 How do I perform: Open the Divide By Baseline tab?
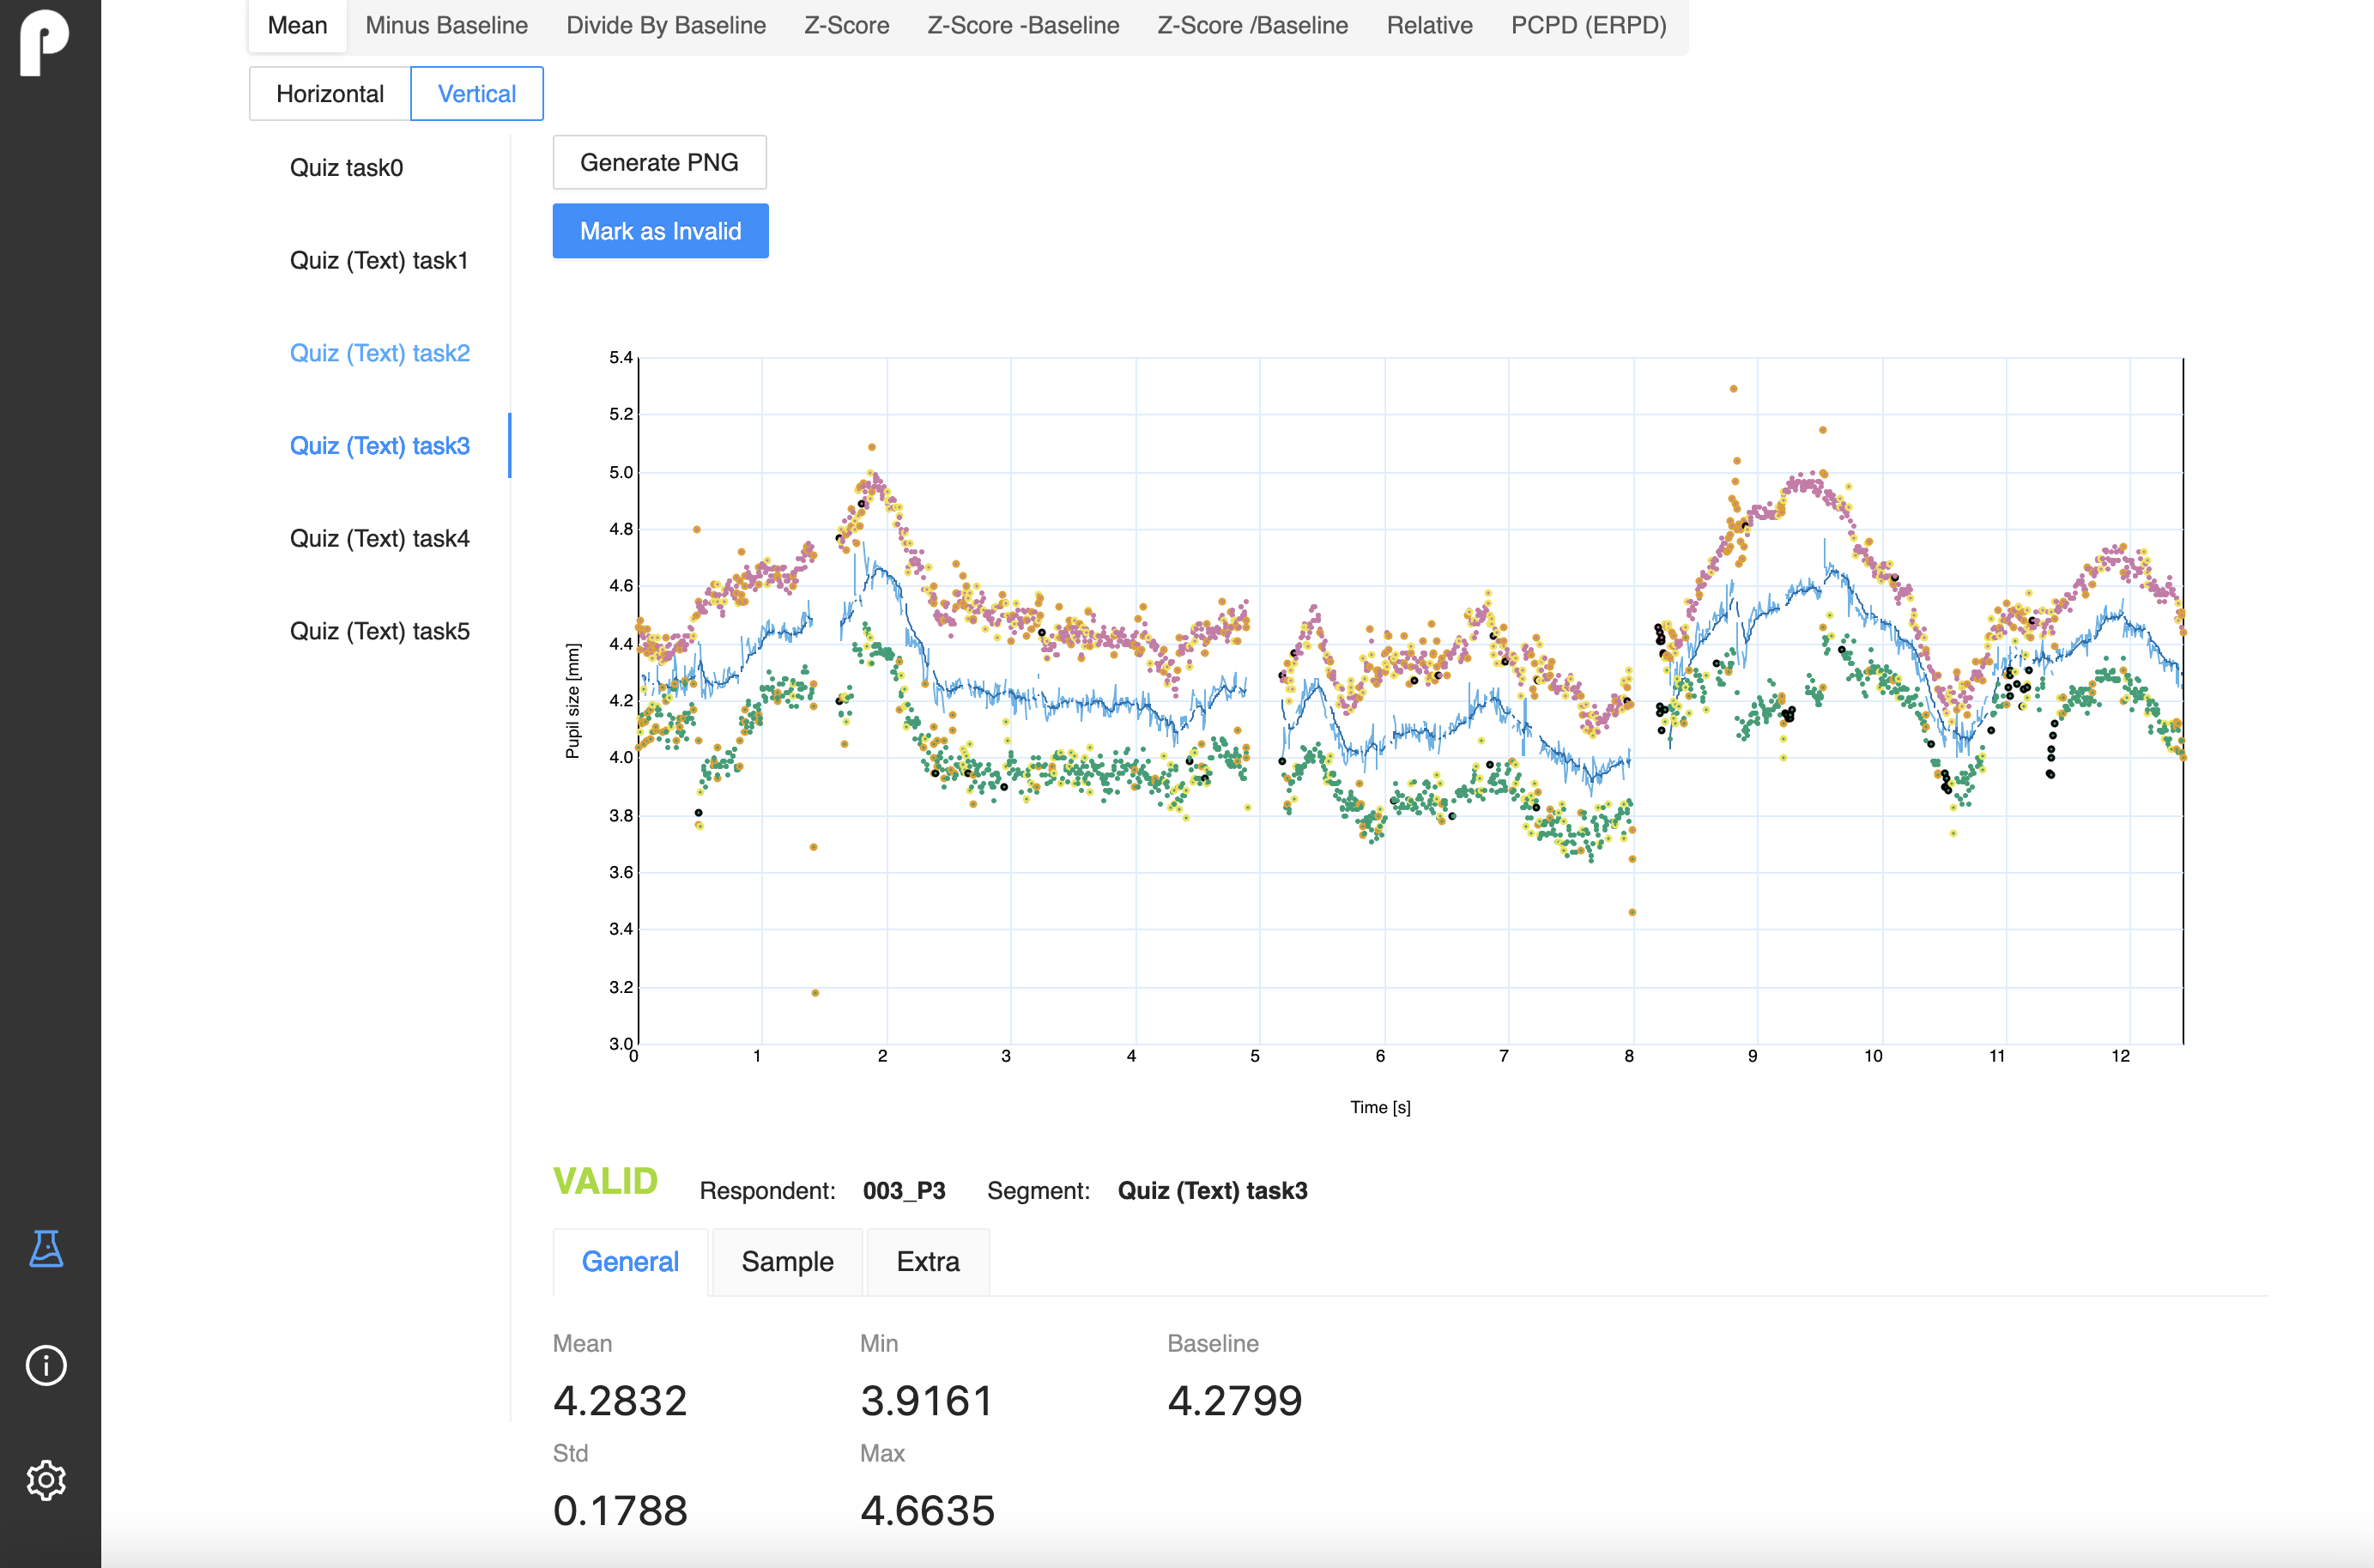point(666,25)
